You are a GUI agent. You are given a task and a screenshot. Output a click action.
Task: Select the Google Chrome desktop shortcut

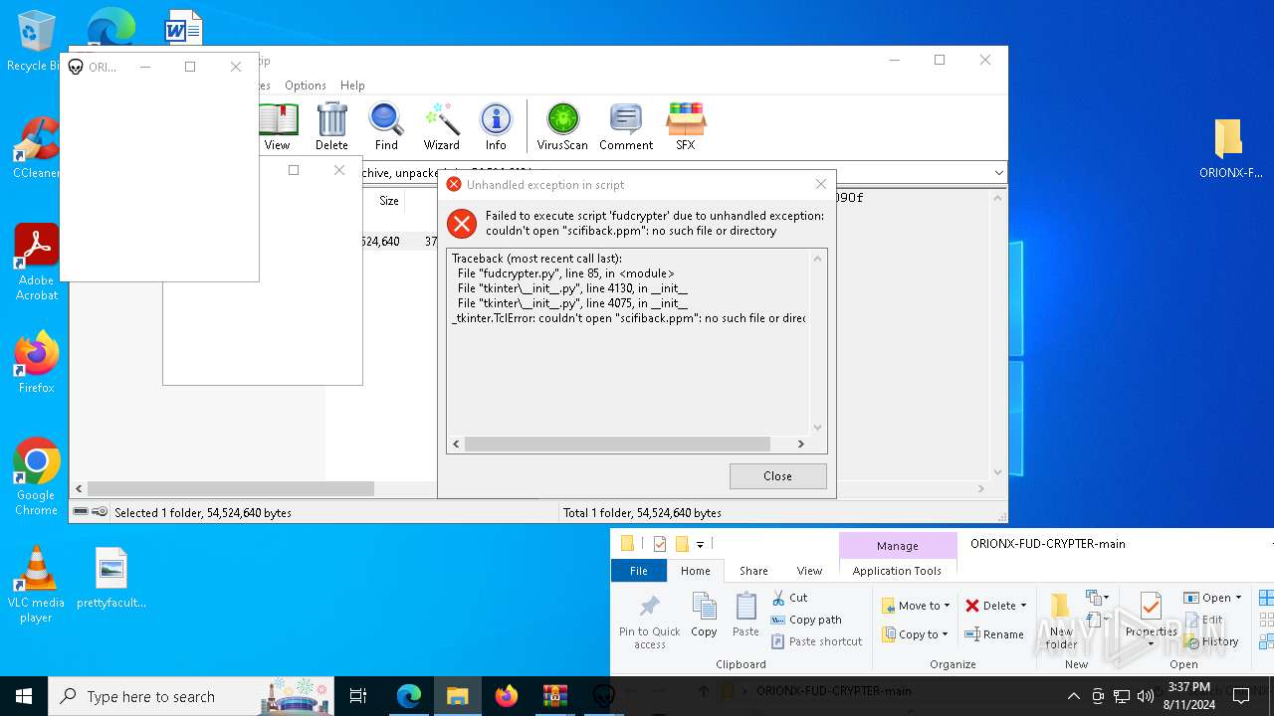click(36, 476)
